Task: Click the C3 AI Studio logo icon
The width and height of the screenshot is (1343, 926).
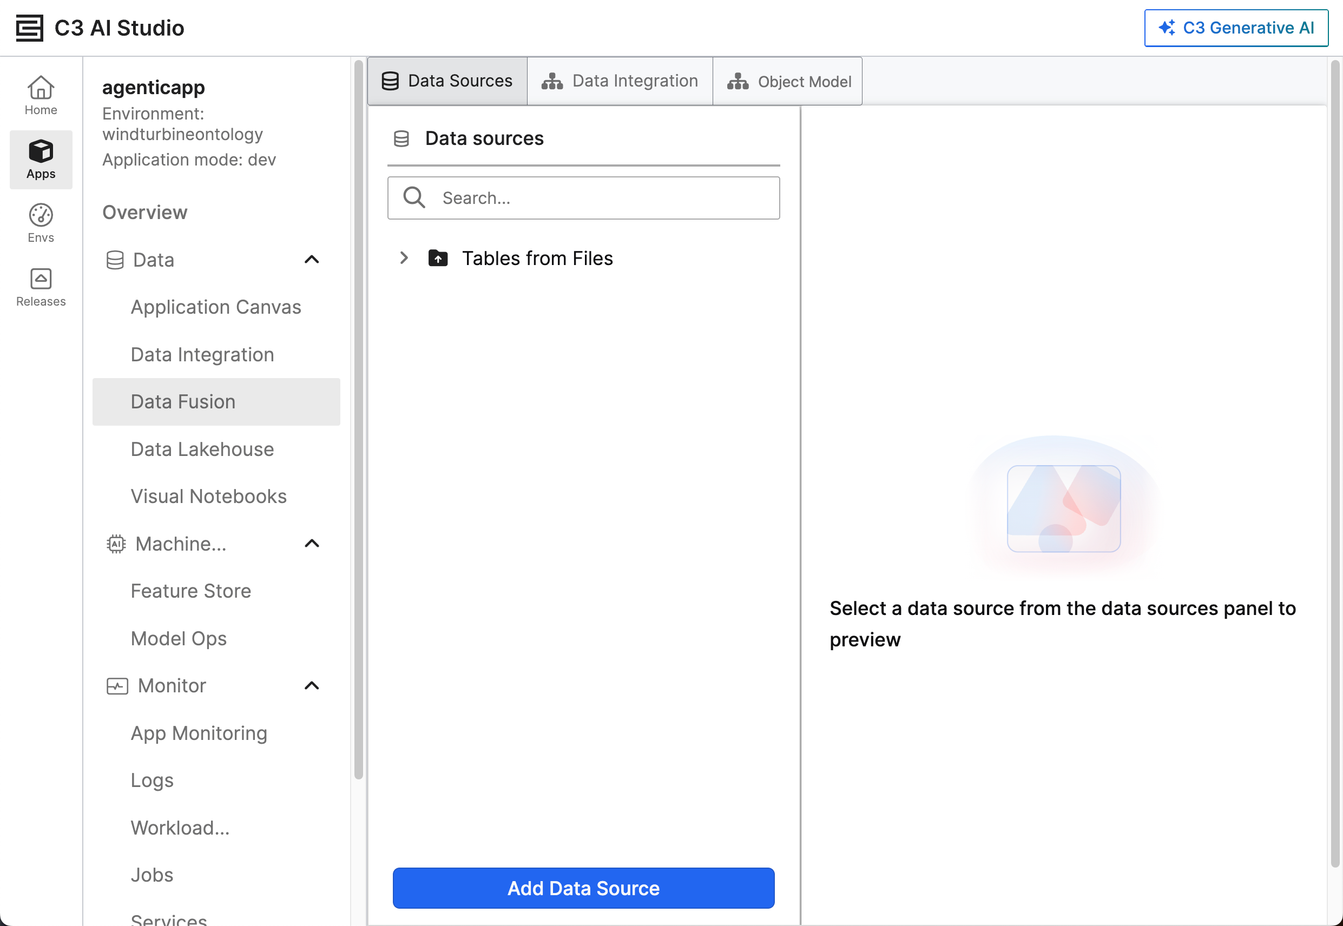Action: [29, 28]
